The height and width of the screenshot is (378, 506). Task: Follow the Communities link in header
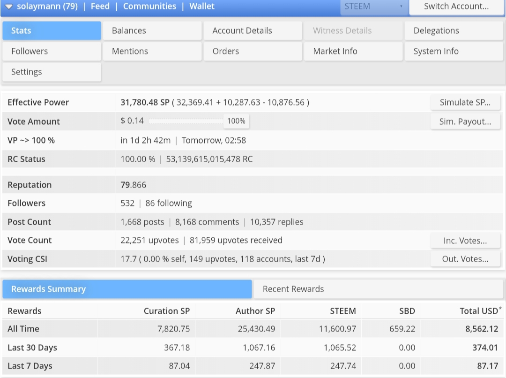pyautogui.click(x=150, y=7)
